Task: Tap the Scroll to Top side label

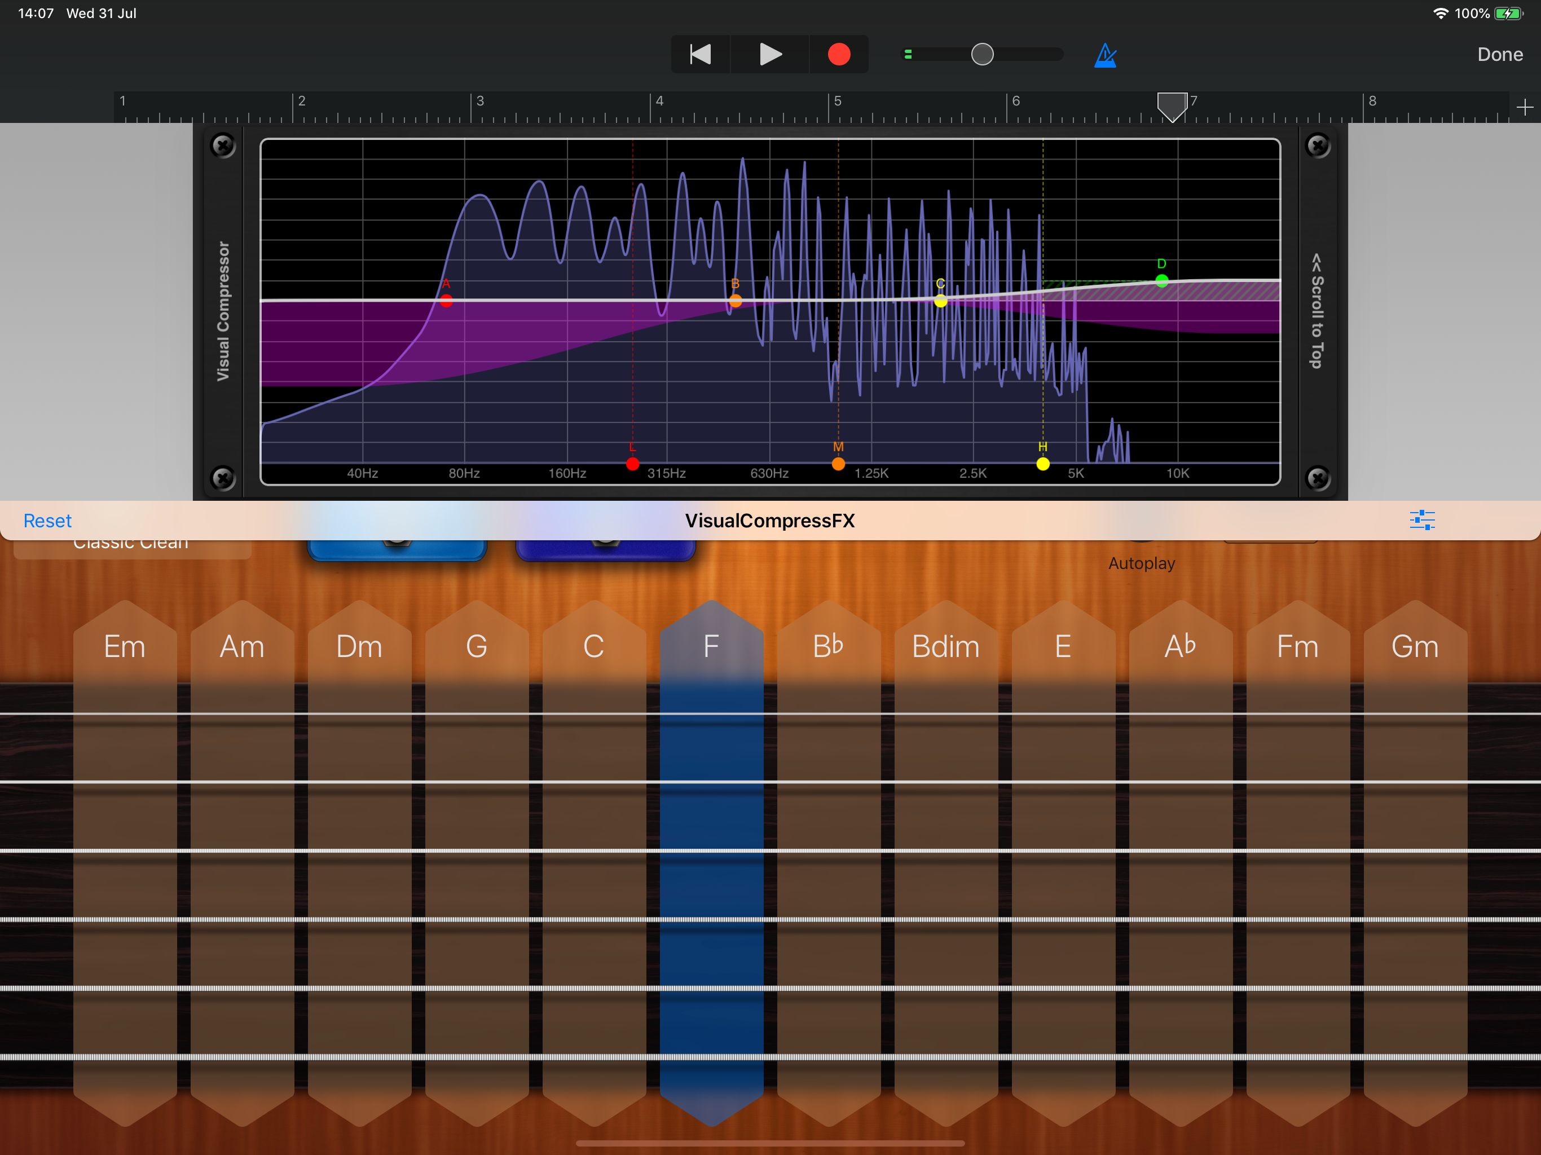Action: (x=1317, y=311)
